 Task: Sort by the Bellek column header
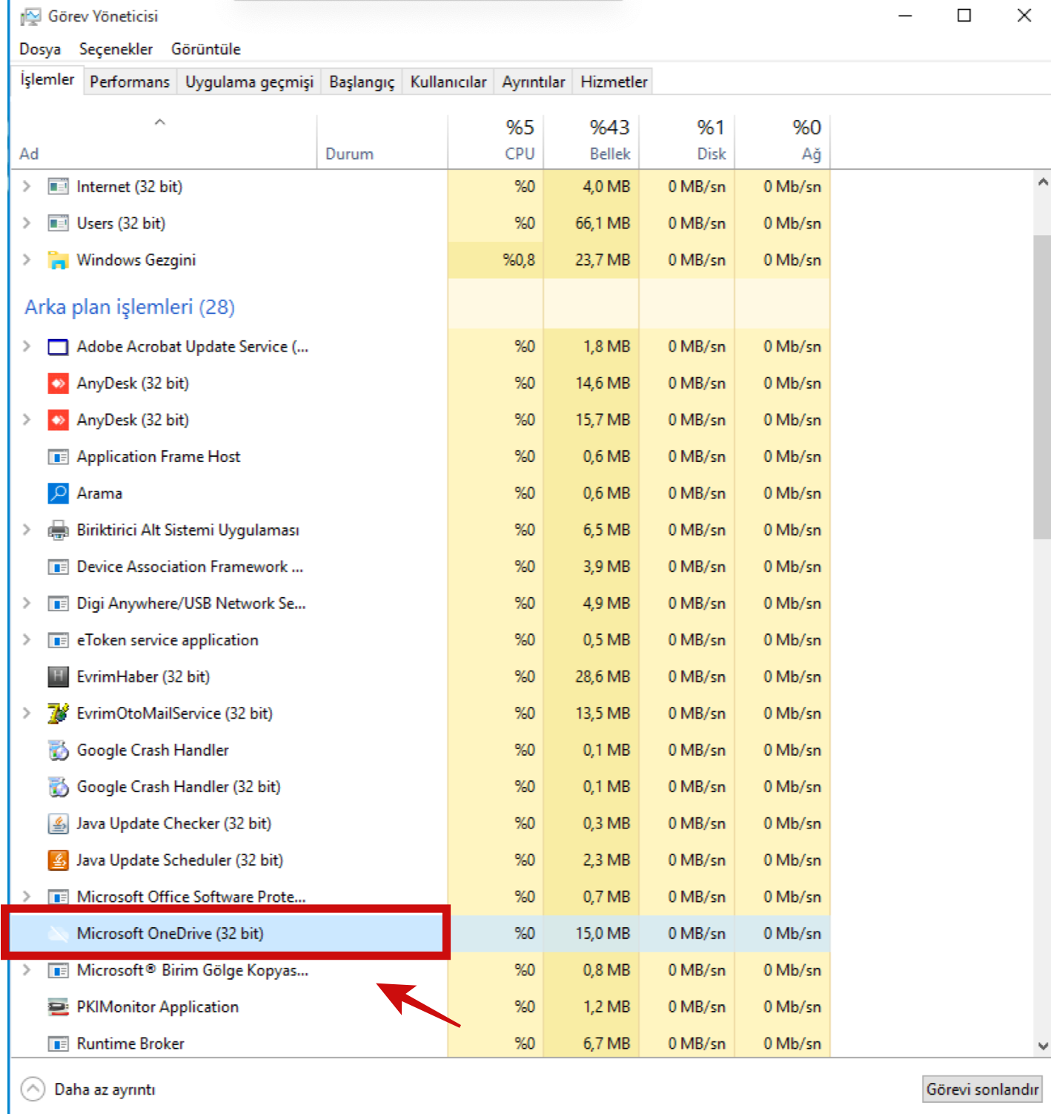591,141
